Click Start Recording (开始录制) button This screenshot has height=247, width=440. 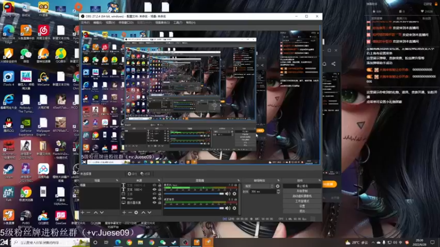pos(302,191)
